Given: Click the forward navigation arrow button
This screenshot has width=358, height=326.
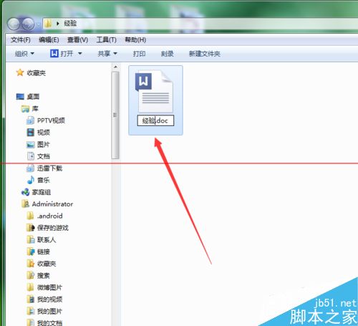Looking at the screenshot, I should (29, 24).
